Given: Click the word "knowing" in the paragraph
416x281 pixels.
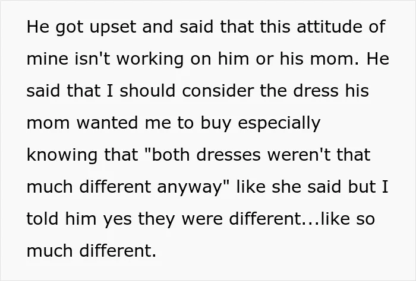Looking at the screenshot, I should (x=62, y=155).
